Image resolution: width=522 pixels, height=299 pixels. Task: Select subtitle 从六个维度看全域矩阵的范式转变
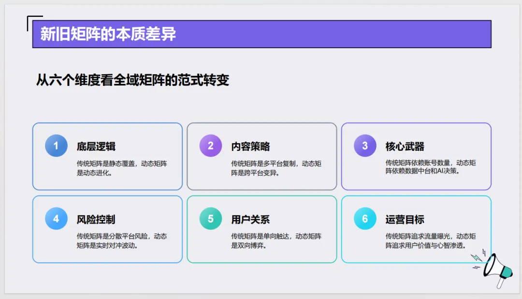pyautogui.click(x=132, y=80)
